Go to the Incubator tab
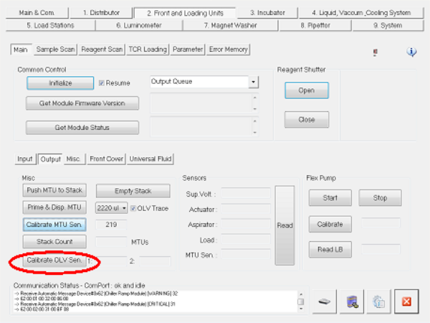The image size is (430, 323). pyautogui.click(x=267, y=12)
